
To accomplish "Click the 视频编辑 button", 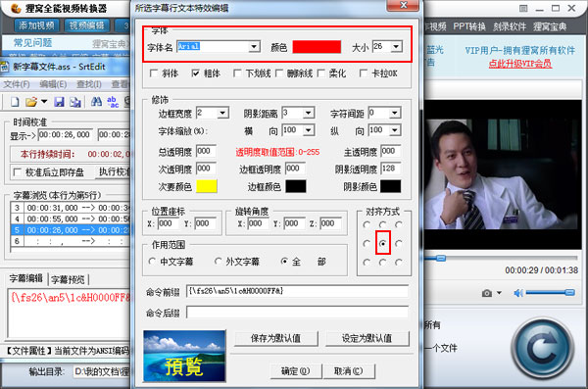I will (87, 25).
